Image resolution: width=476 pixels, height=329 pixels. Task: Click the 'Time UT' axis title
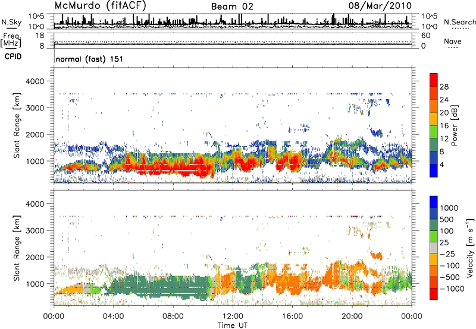(x=233, y=325)
